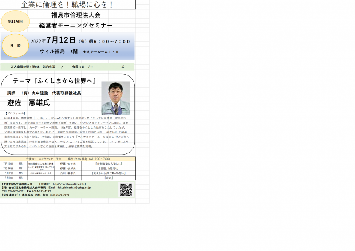Select the 7月19日 schedule row date
Screen dimensions: 355x251
[8, 164]
